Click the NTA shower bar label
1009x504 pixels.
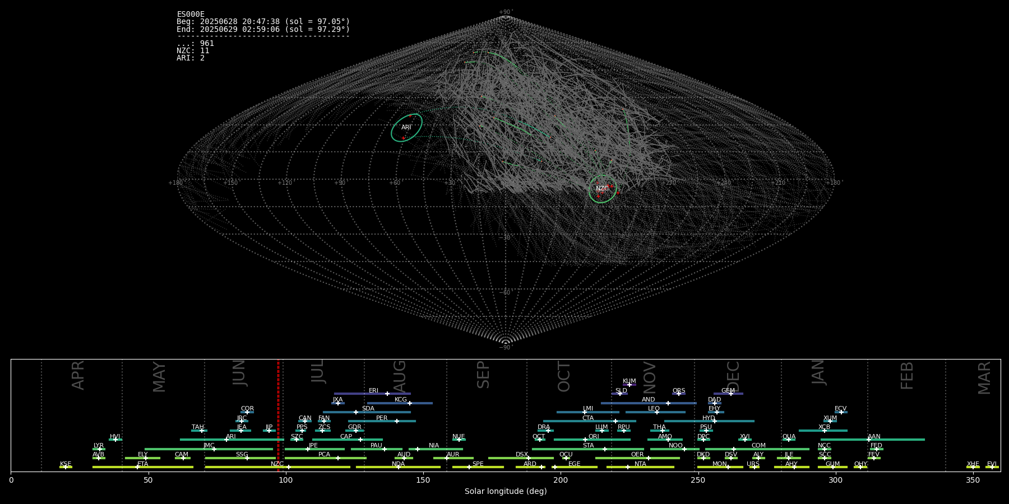pyautogui.click(x=640, y=464)
